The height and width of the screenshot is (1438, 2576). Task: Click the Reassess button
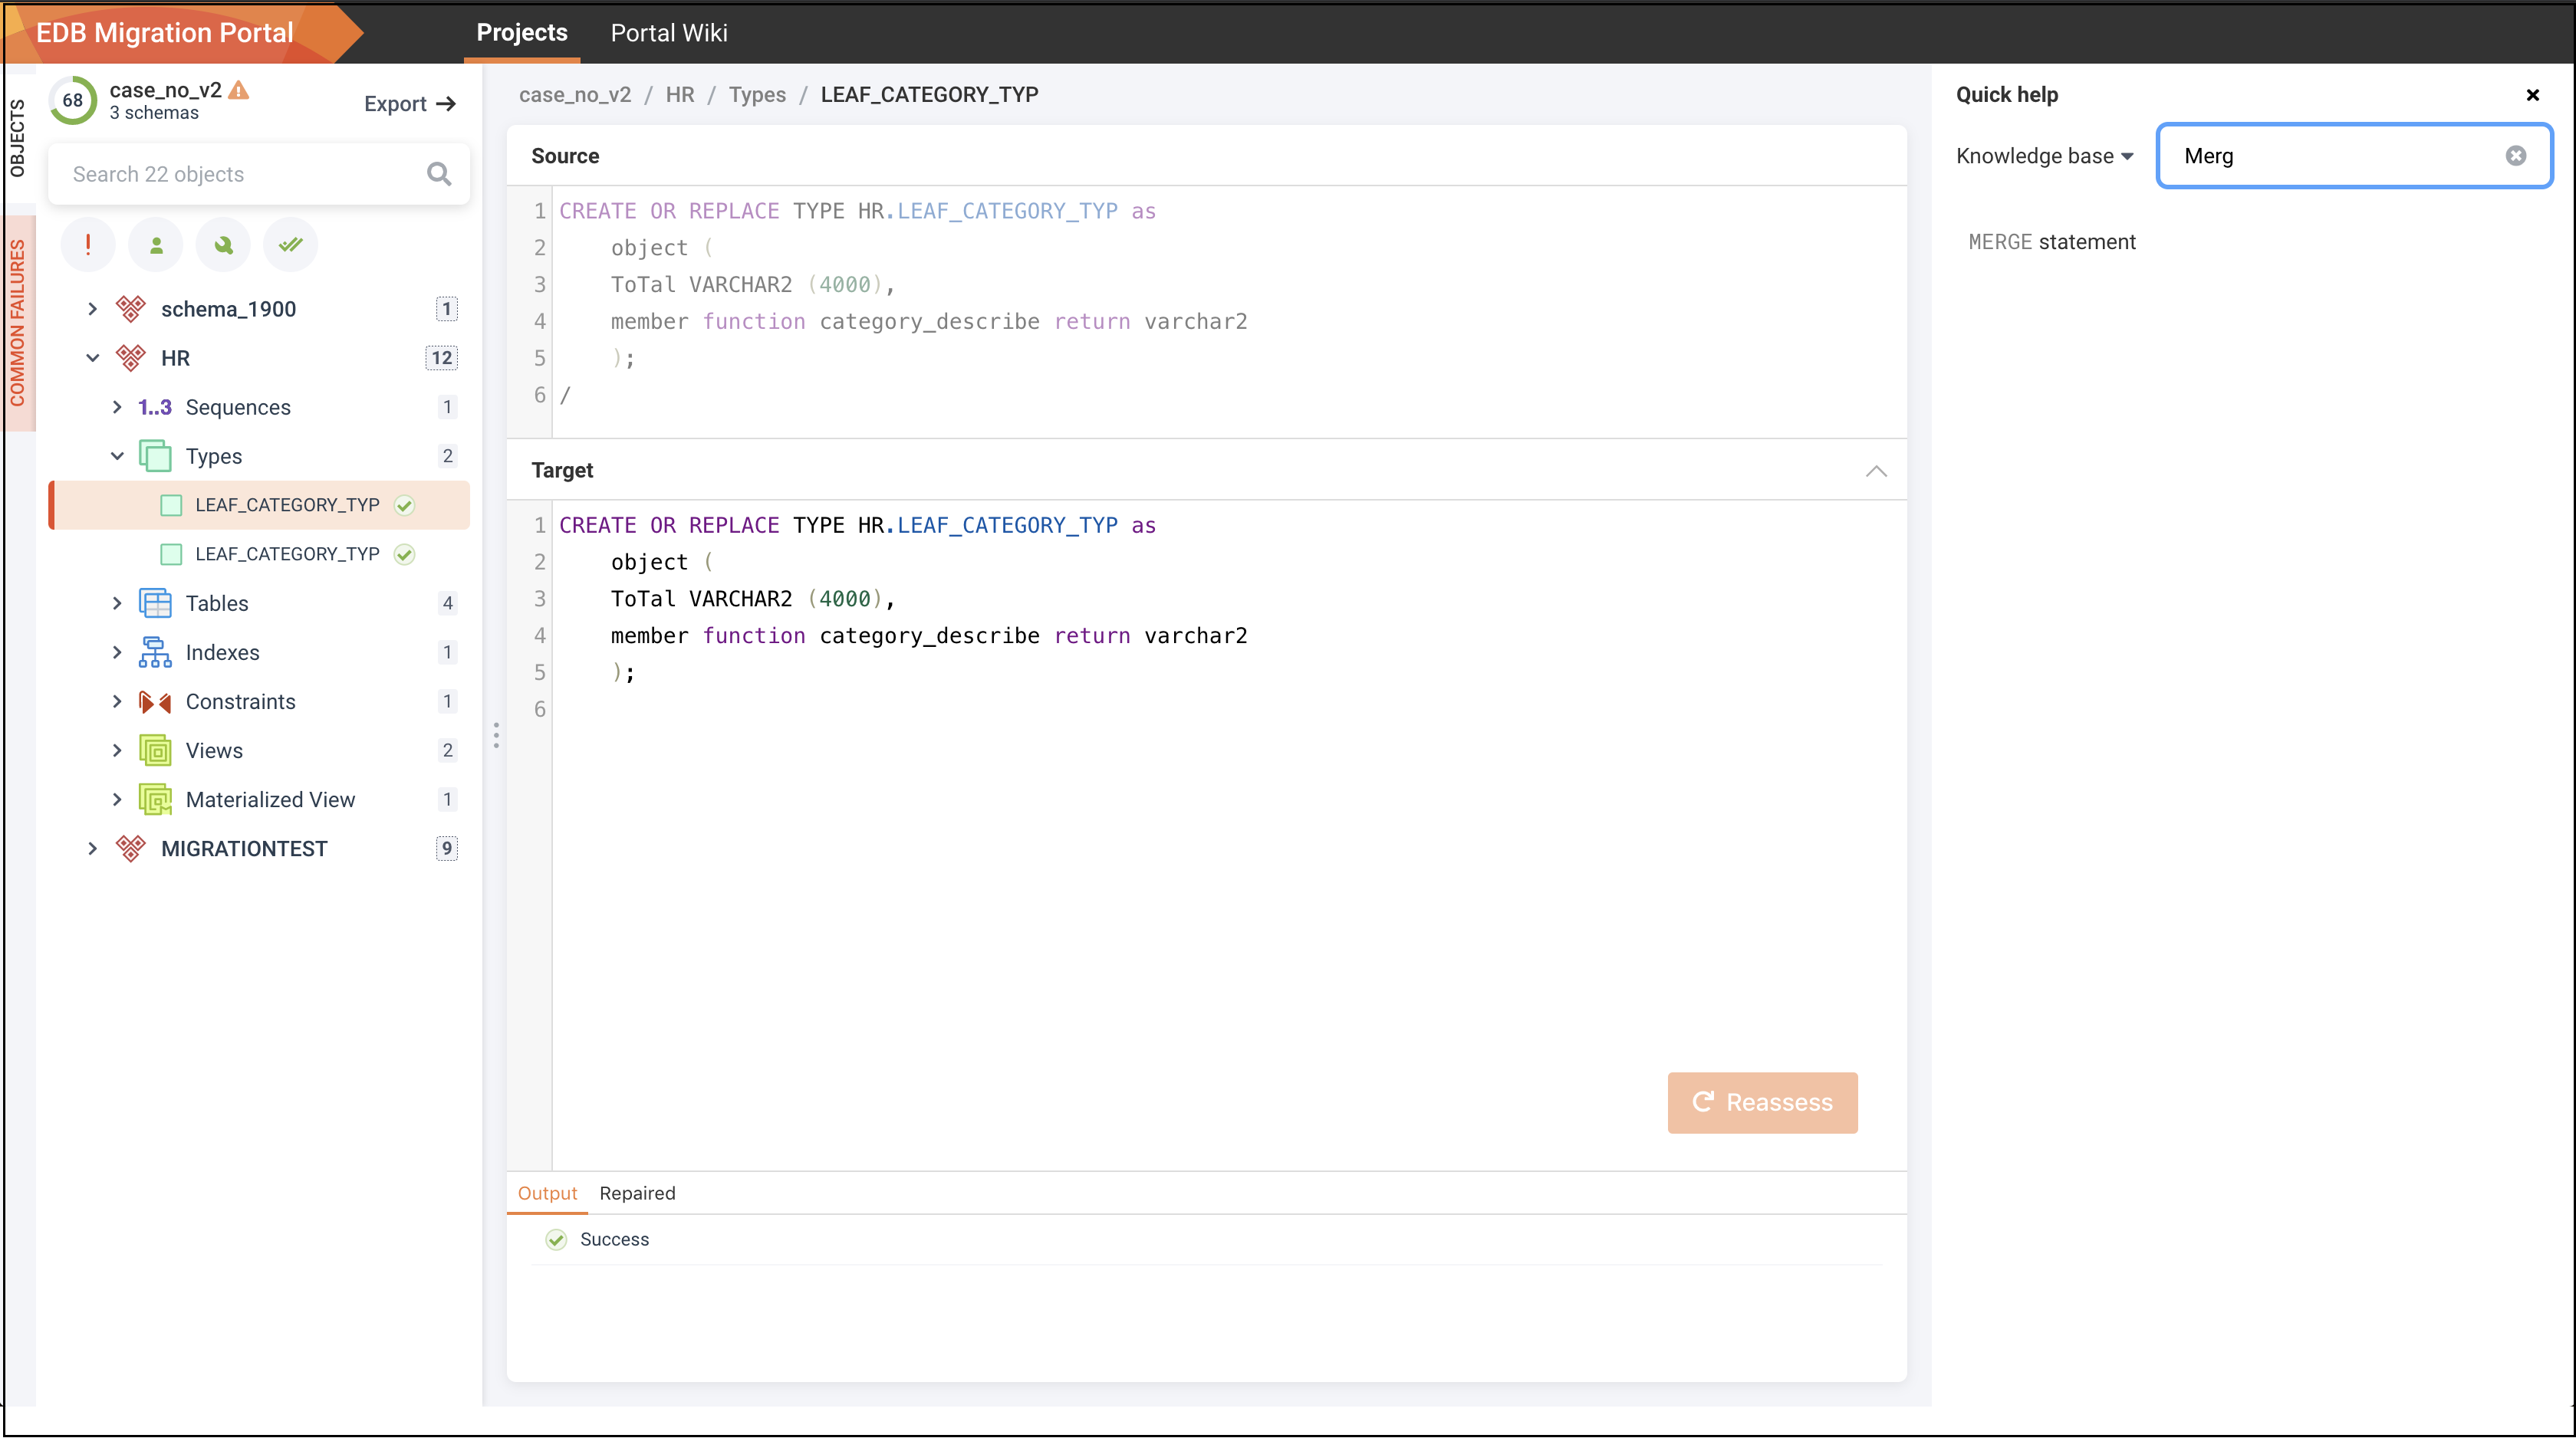tap(1762, 1102)
